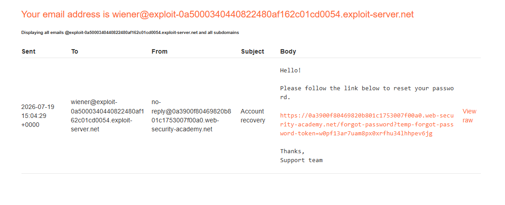Viewport: 505px width, 205px height.
Task: Click the To column header
Action: pyautogui.click(x=75, y=51)
